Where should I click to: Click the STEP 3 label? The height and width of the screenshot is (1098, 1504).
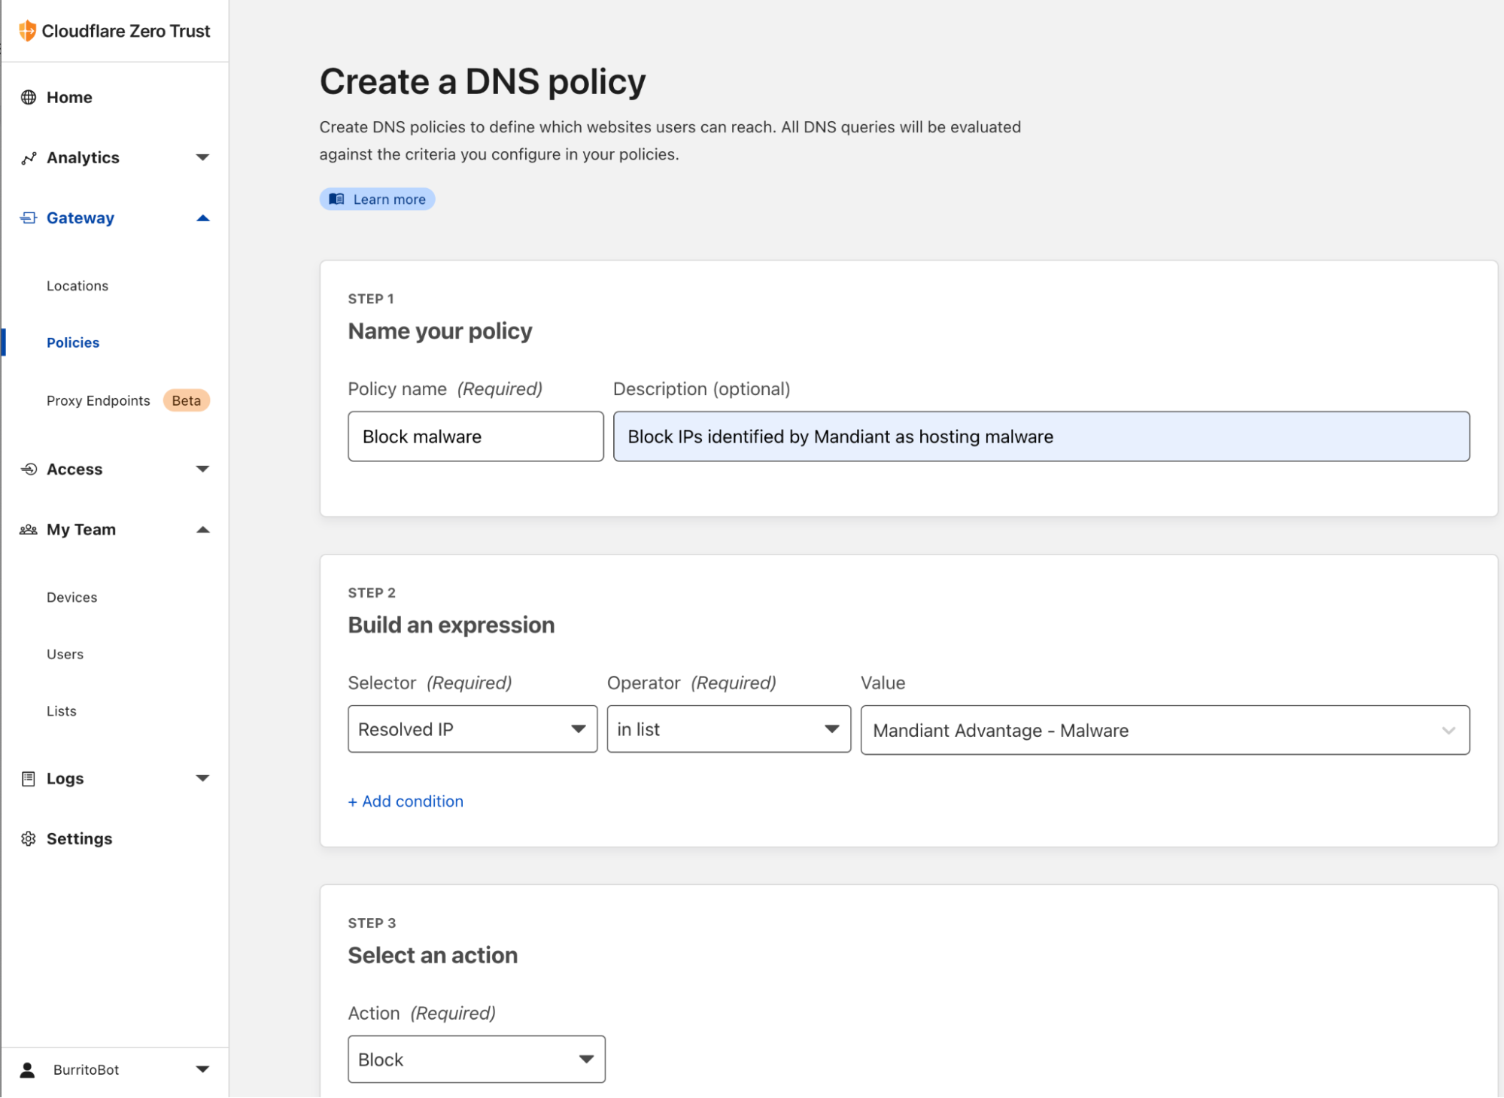click(x=372, y=923)
